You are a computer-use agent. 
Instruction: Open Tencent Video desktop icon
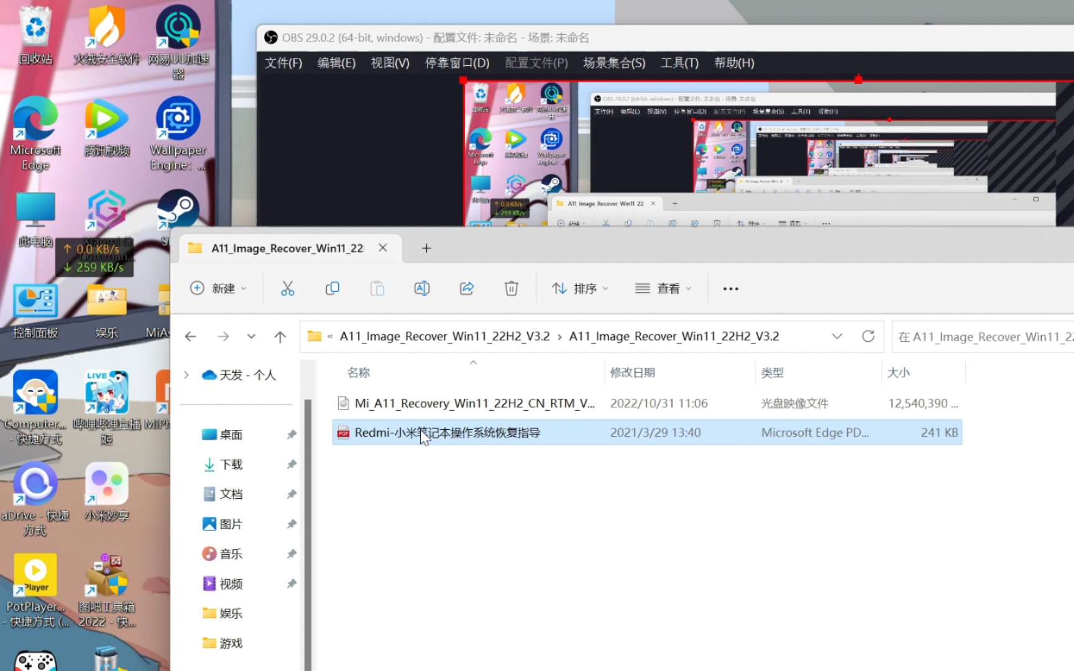(x=106, y=126)
